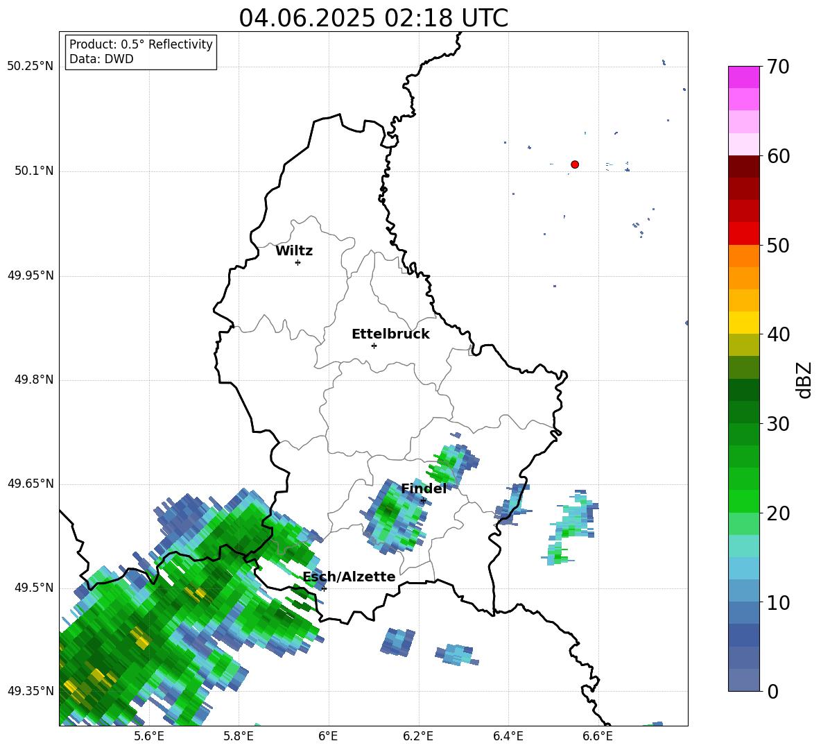This screenshot has height=750, width=821.
Task: Click the small echo cell south of Esch/Alzette
Action: pos(398,642)
